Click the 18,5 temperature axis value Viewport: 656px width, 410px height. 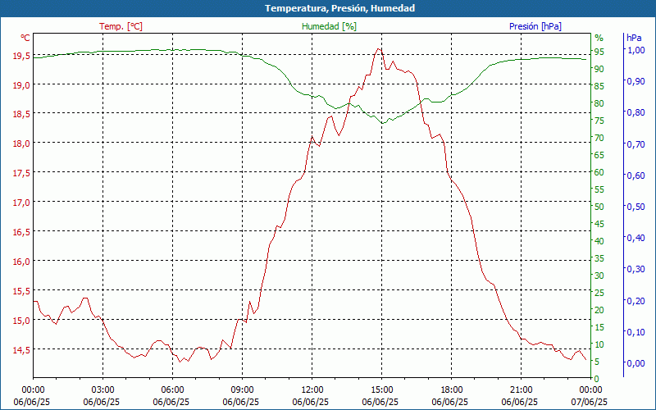click(23, 114)
